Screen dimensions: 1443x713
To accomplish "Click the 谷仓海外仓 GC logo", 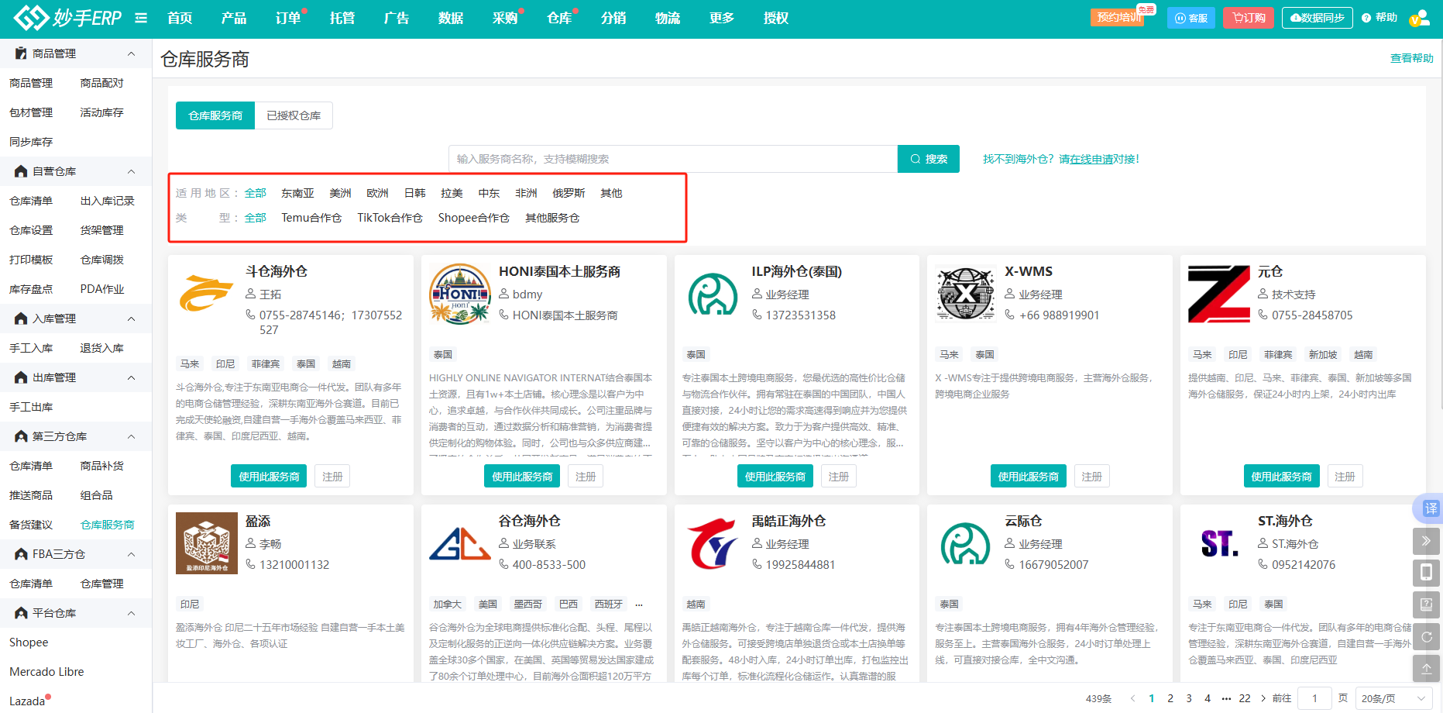I will [x=460, y=543].
